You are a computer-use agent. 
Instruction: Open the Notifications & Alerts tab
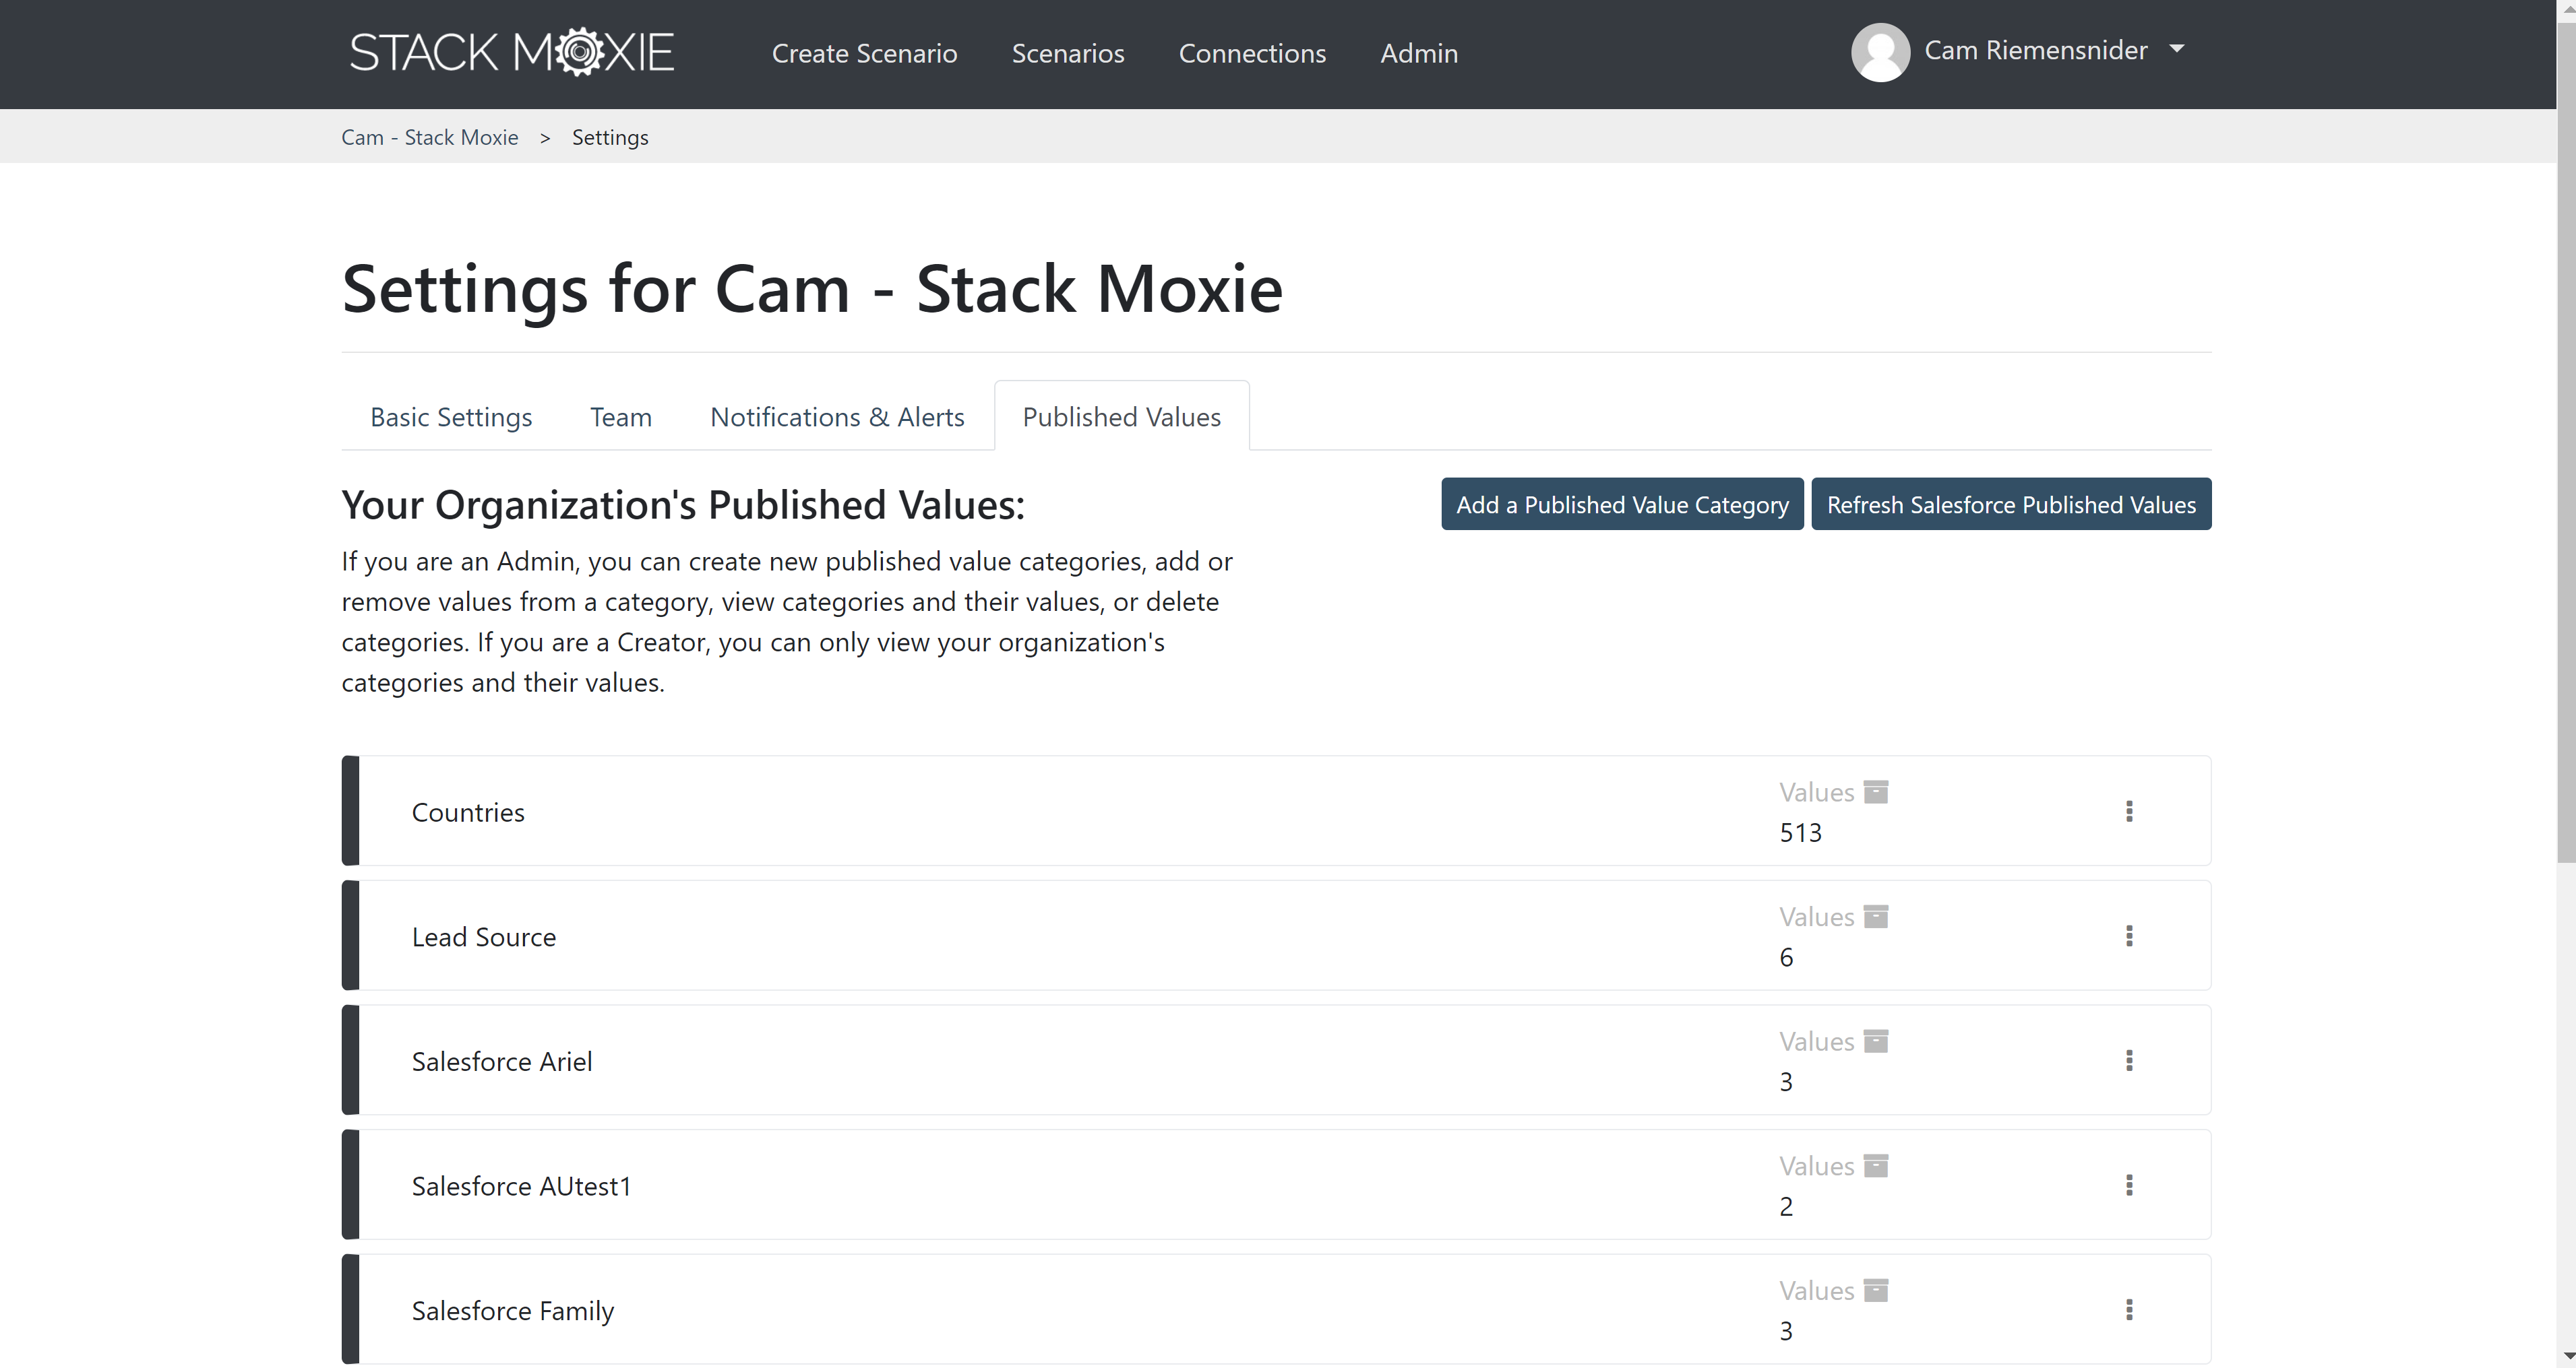[837, 417]
